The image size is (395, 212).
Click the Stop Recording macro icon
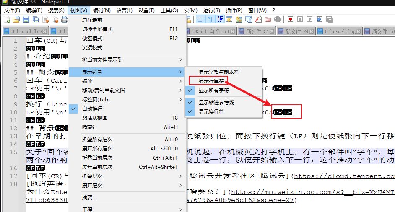coord(300,19)
